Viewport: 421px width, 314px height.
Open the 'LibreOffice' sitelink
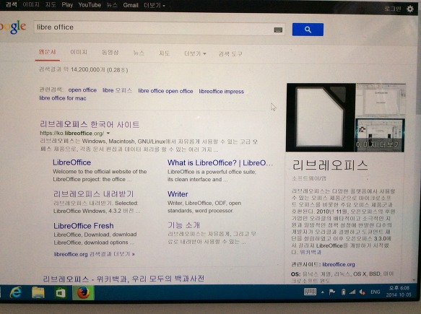(71, 162)
